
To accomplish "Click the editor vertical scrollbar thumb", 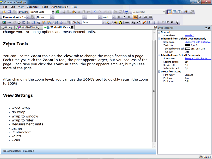I will (154, 91).
